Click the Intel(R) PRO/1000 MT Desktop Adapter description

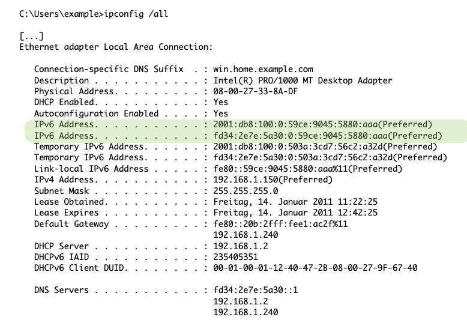[303, 80]
